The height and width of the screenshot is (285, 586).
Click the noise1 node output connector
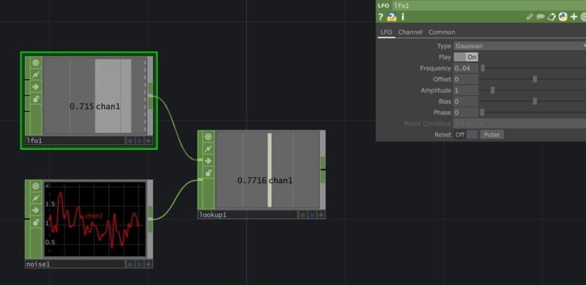point(150,219)
